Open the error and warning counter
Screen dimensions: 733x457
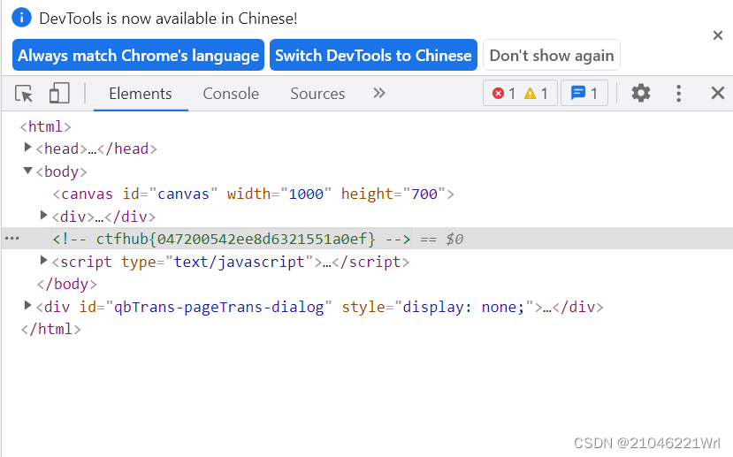click(x=520, y=93)
